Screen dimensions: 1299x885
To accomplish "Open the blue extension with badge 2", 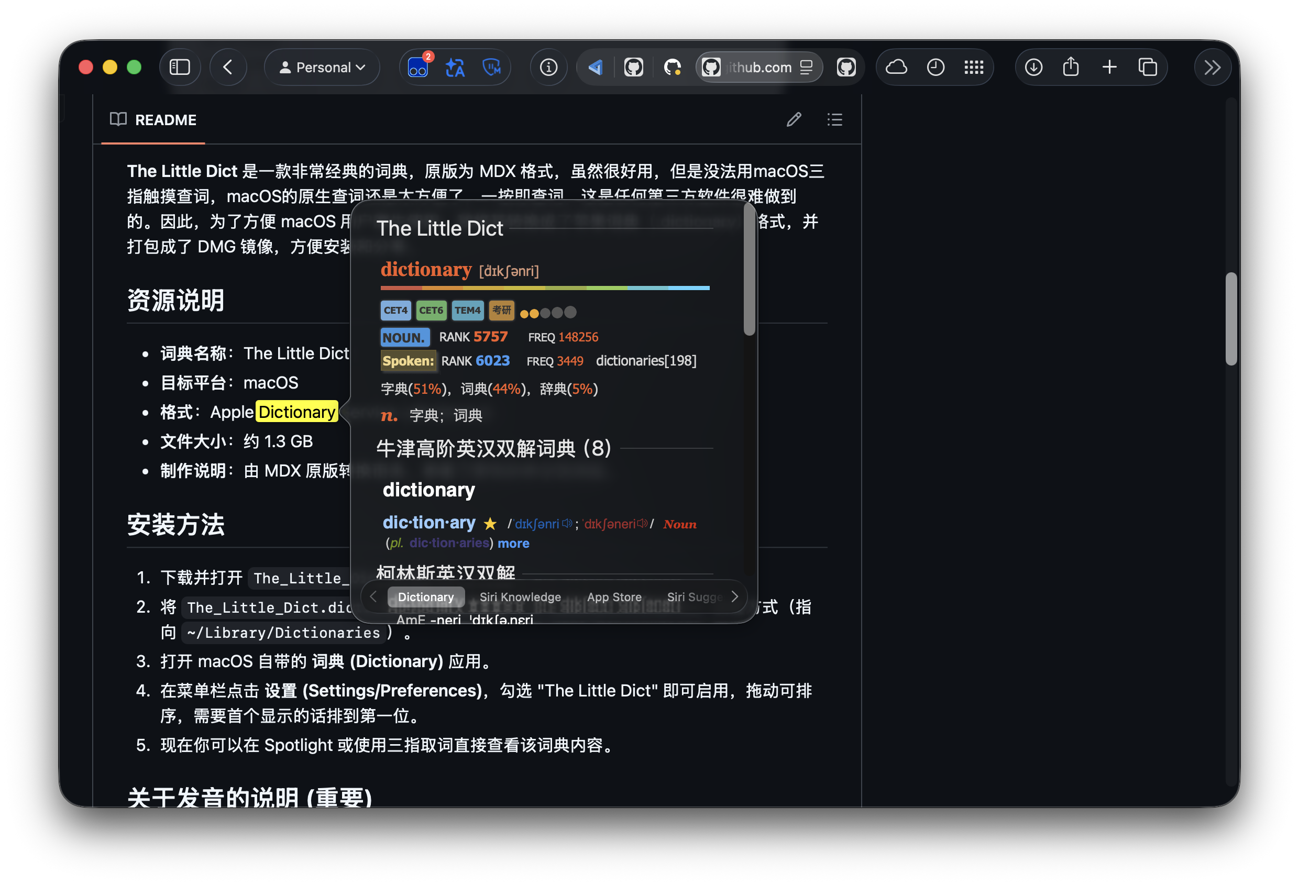I will pos(418,67).
